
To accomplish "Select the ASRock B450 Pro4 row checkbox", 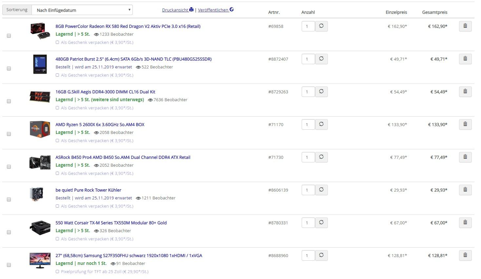I will click(9, 167).
